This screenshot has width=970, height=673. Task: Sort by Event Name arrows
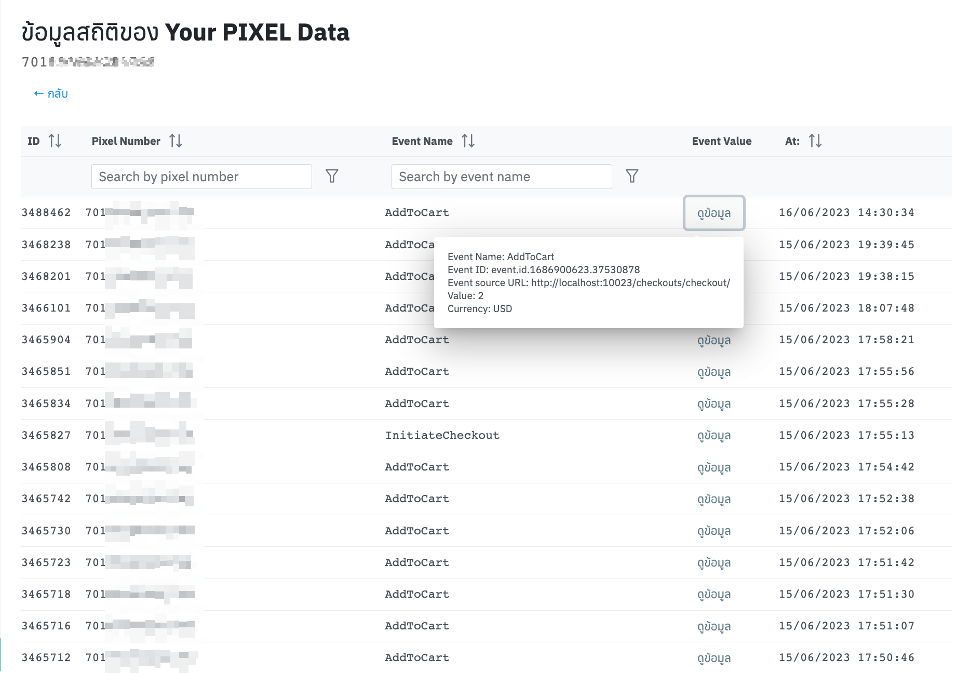(468, 141)
